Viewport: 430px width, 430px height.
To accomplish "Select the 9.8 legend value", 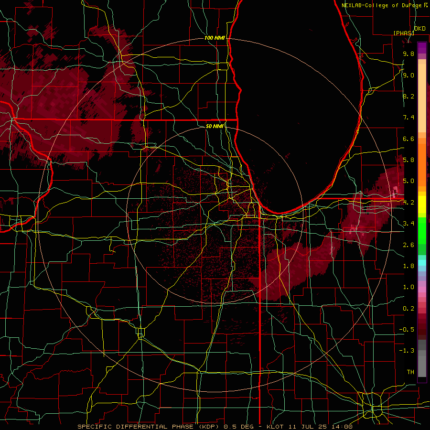I will pos(408,54).
